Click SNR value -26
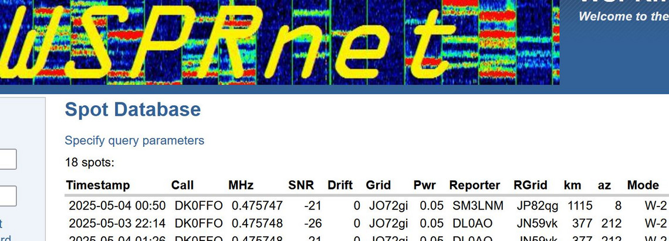 click(313, 223)
